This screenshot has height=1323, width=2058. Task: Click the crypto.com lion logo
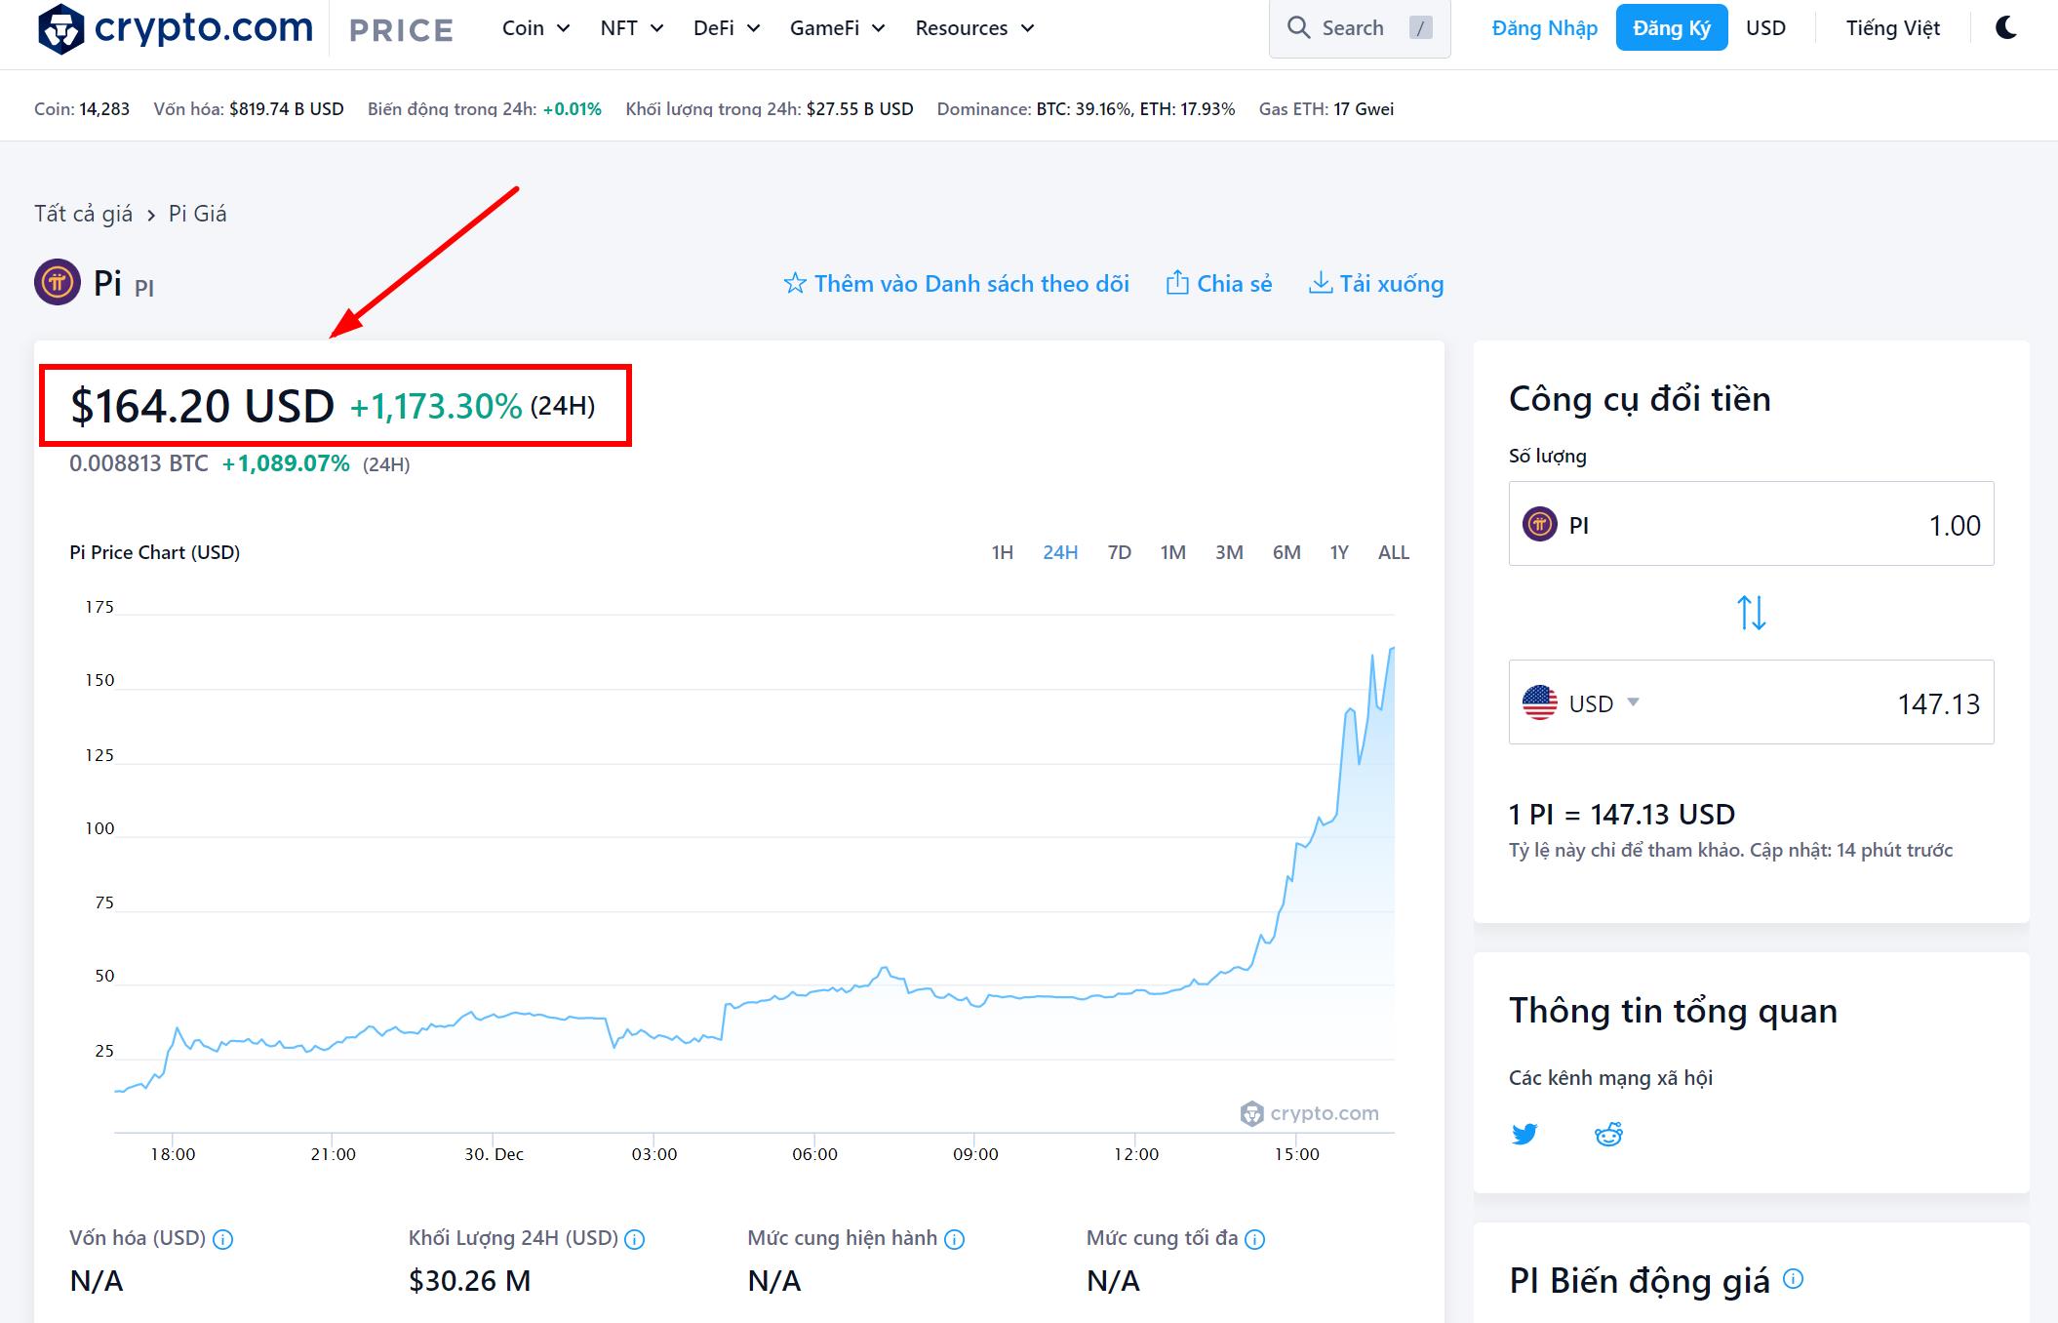pyautogui.click(x=60, y=28)
